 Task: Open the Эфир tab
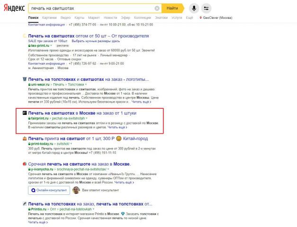tap(126, 17)
